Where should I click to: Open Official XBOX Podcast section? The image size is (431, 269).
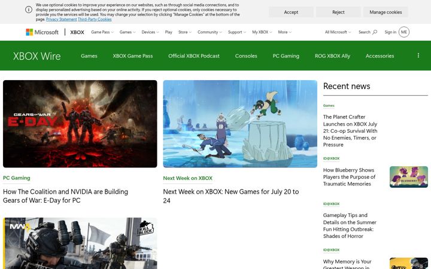pos(194,56)
